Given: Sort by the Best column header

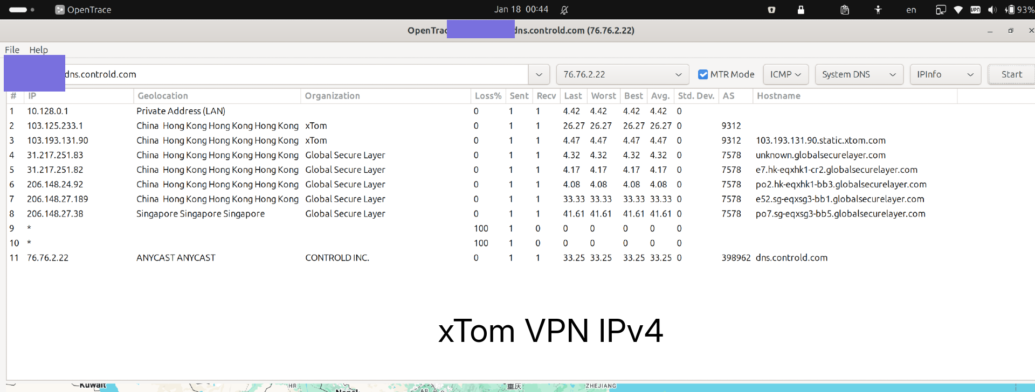Looking at the screenshot, I should click(x=633, y=96).
